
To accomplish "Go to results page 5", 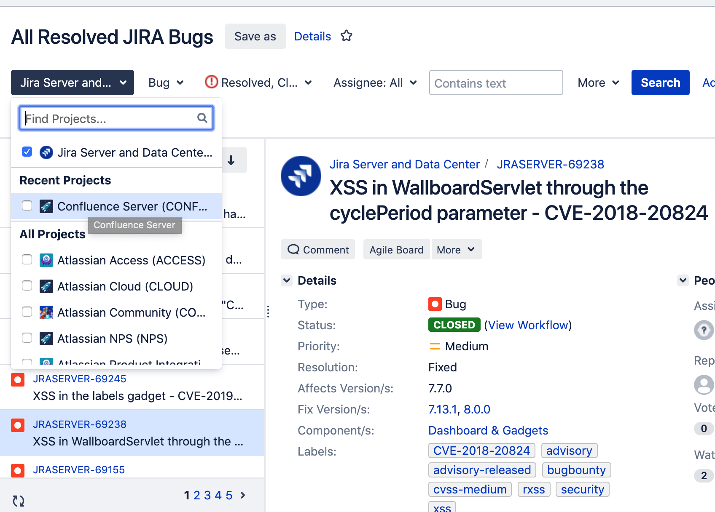I will tap(229, 495).
